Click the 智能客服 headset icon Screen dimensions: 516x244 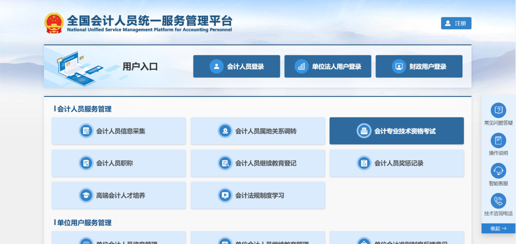498,170
